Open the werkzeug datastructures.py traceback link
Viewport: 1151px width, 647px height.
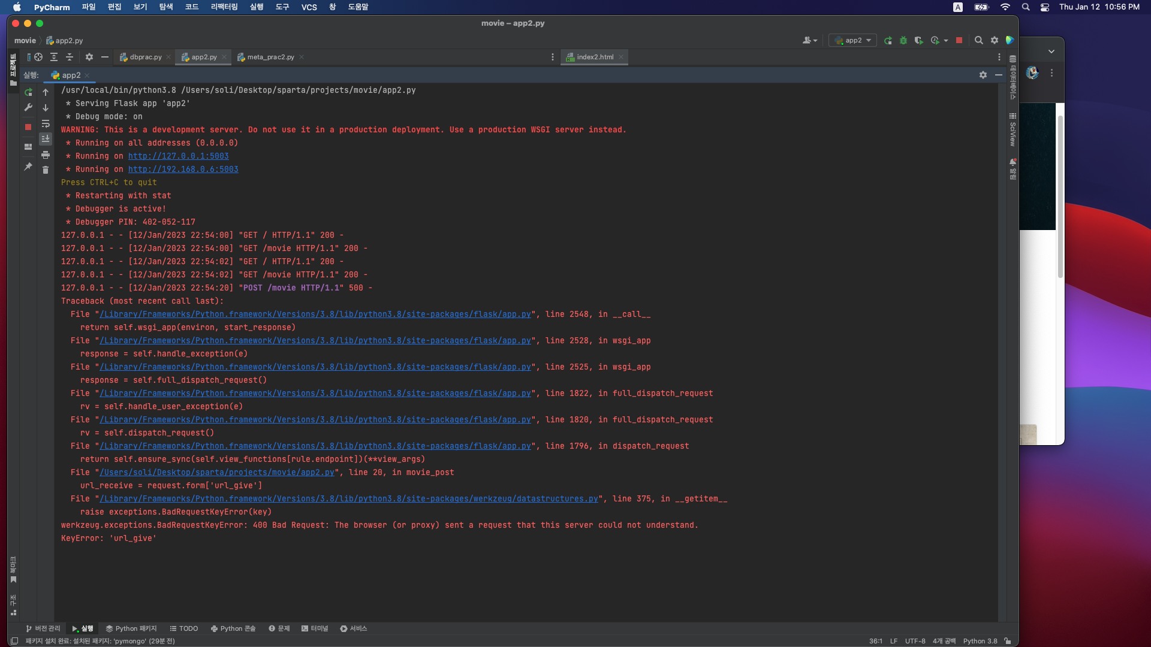click(x=349, y=499)
